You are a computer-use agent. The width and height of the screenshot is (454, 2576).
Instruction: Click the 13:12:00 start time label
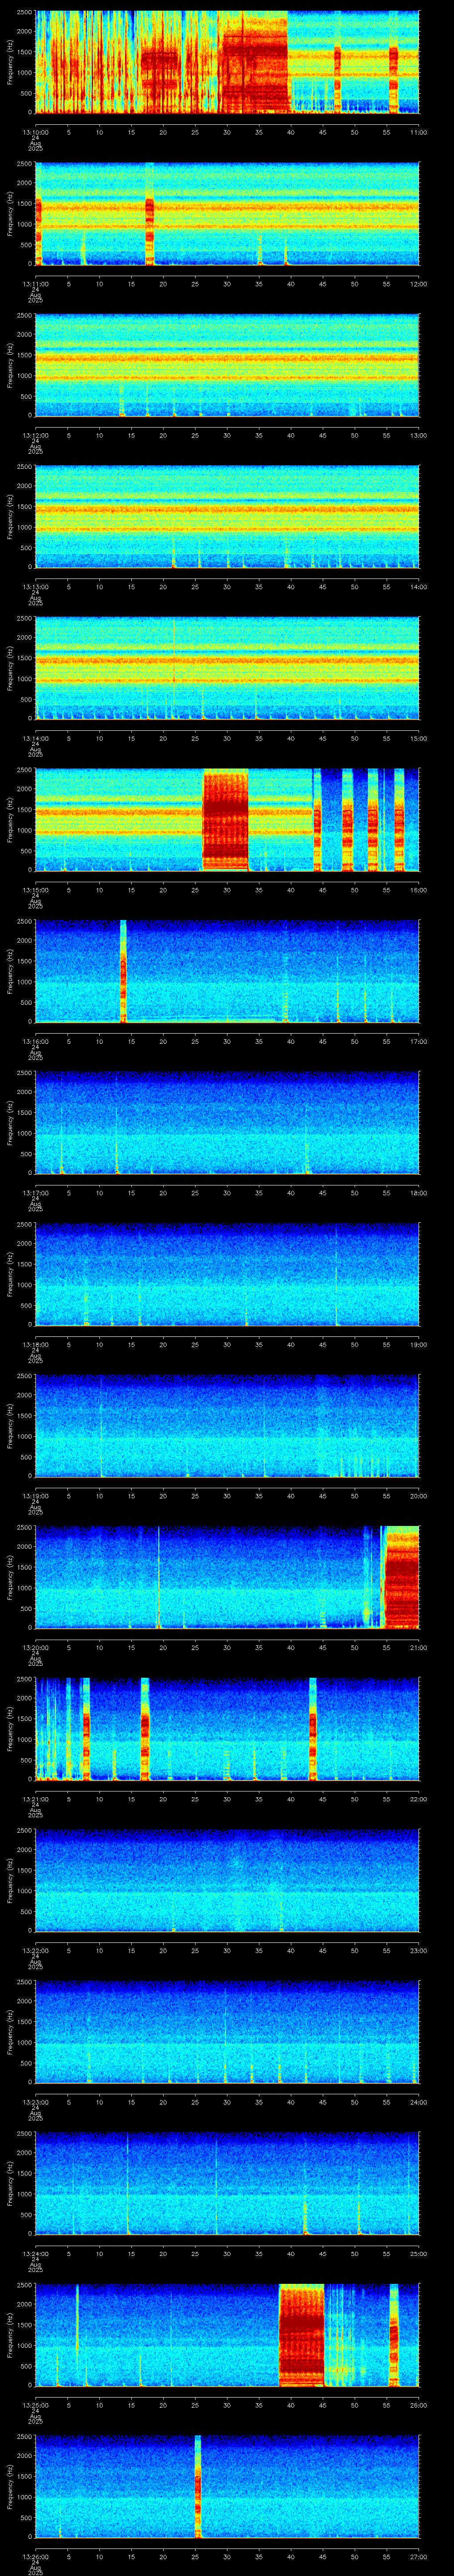click(35, 435)
